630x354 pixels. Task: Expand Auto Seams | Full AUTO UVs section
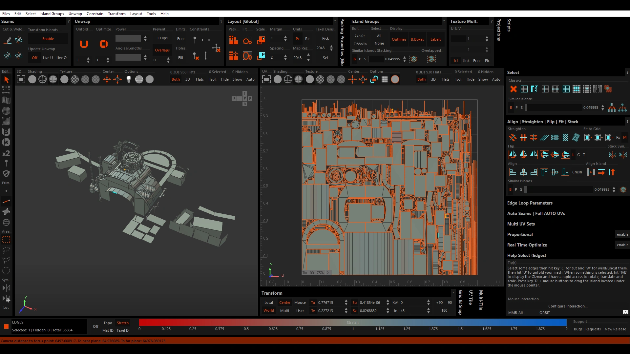[536, 213]
